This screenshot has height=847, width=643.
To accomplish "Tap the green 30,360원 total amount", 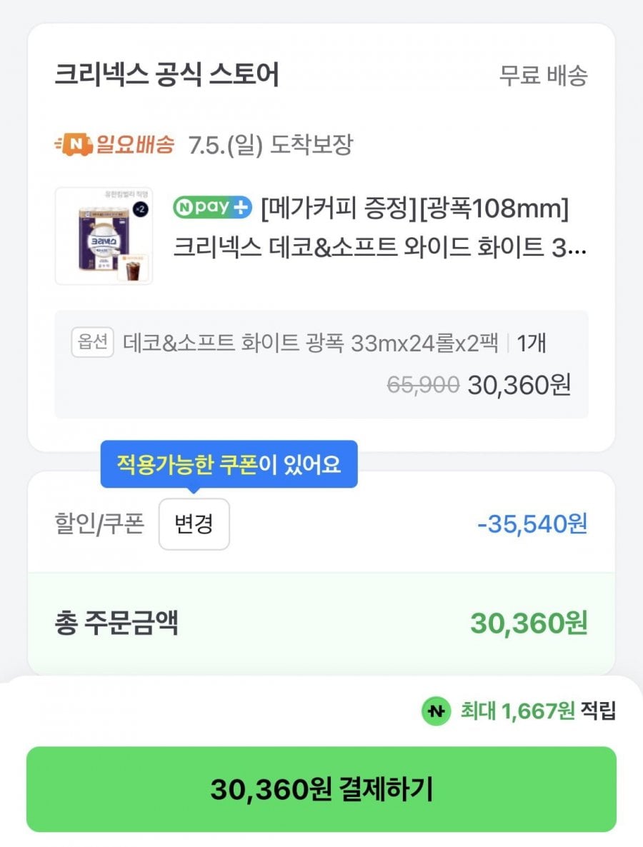I will pos(529,623).
